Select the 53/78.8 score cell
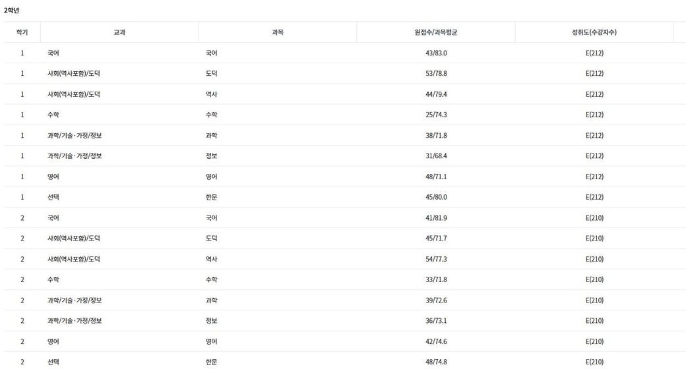Viewport: 686px width, 371px height. pyautogui.click(x=436, y=73)
